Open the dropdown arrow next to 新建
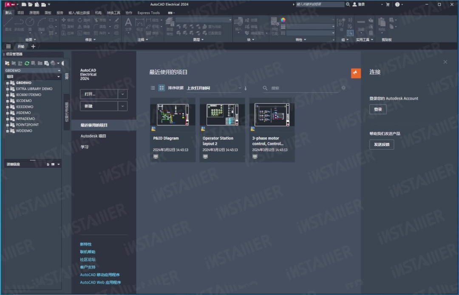This screenshot has height=295, width=459. click(123, 106)
